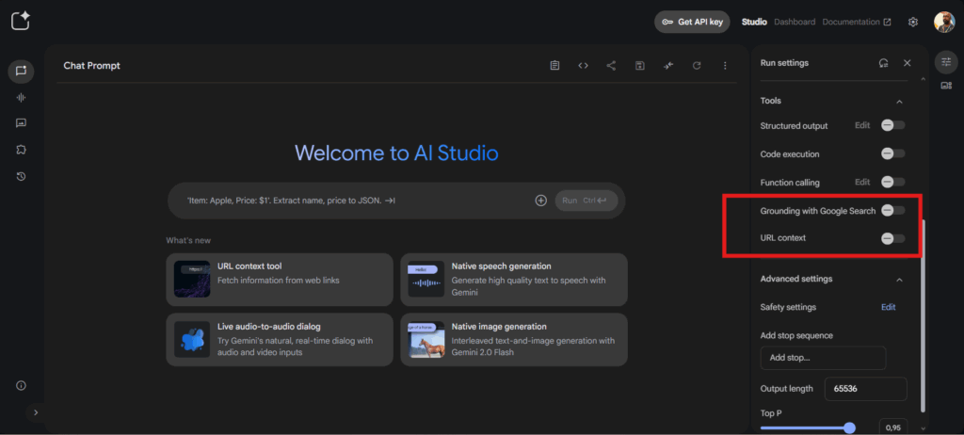Click the Get code brackets icon
The height and width of the screenshot is (435, 964).
tap(583, 65)
